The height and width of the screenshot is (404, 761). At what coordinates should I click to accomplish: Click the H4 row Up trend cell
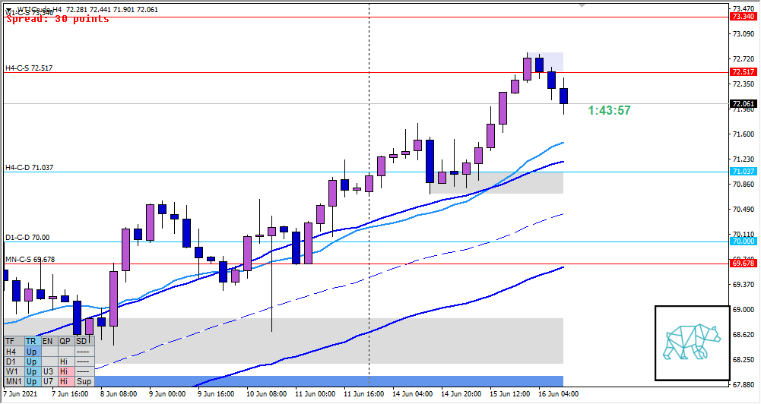point(31,352)
